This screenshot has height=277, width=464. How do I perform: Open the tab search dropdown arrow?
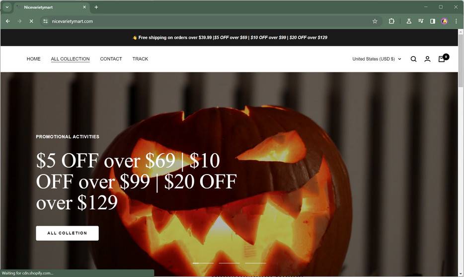point(7,7)
